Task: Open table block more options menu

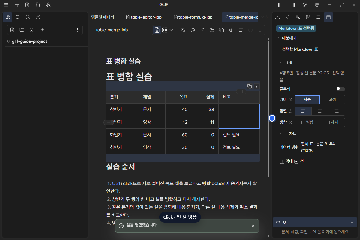Action: [256, 86]
